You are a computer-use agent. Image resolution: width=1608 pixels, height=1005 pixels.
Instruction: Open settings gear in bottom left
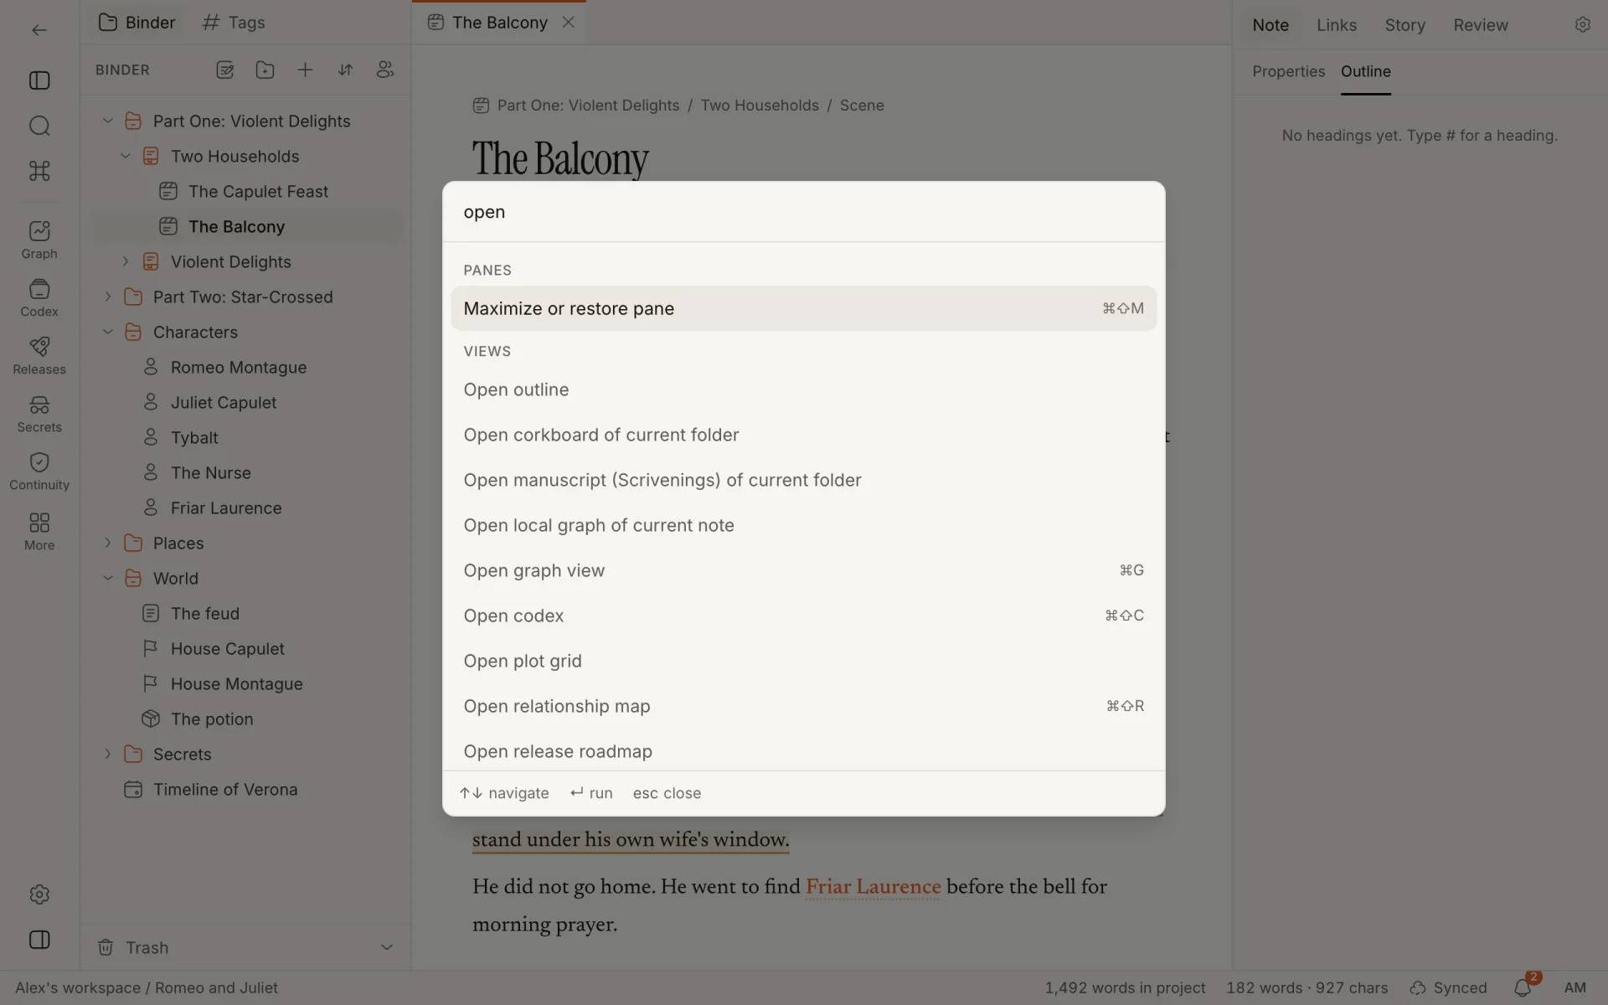point(39,894)
